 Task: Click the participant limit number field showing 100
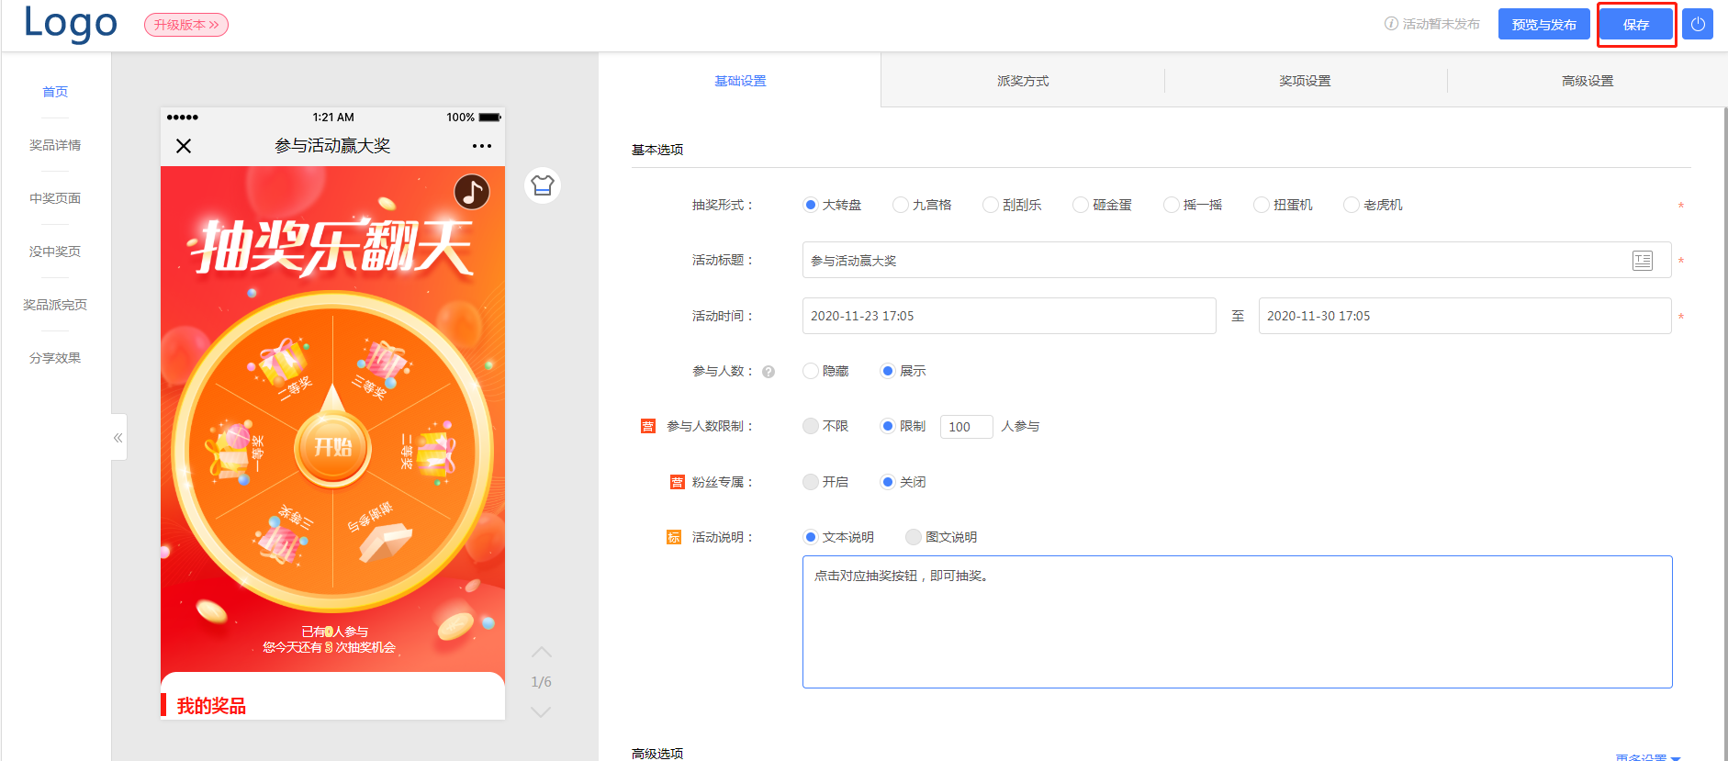(x=966, y=427)
